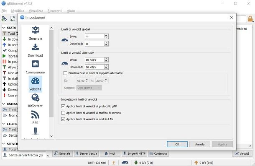Click alternative speed limits icon in status bar
The width and height of the screenshot is (255, 166).
125,163
